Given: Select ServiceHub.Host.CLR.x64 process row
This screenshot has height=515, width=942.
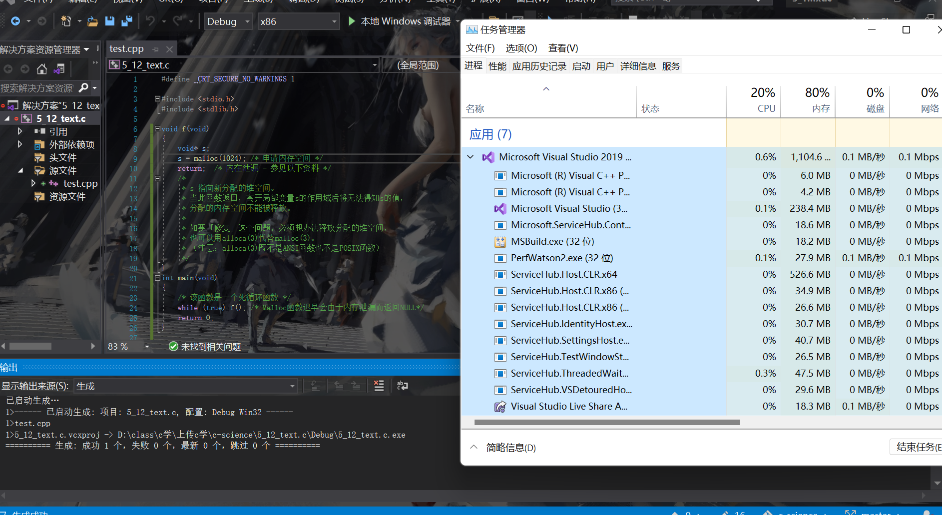Looking at the screenshot, I should [x=701, y=274].
